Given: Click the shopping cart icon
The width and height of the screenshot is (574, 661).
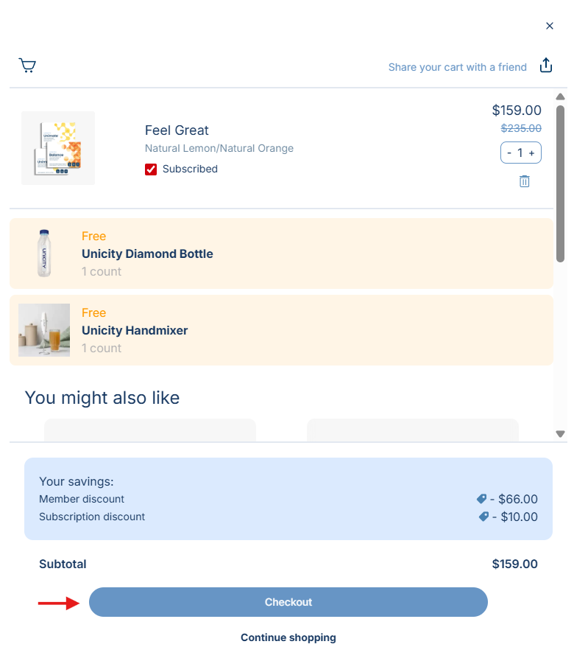Looking at the screenshot, I should click(x=27, y=66).
